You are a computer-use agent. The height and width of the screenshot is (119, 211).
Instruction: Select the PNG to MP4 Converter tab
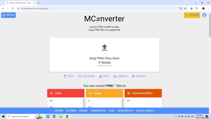pyautogui.click(x=21, y=3)
